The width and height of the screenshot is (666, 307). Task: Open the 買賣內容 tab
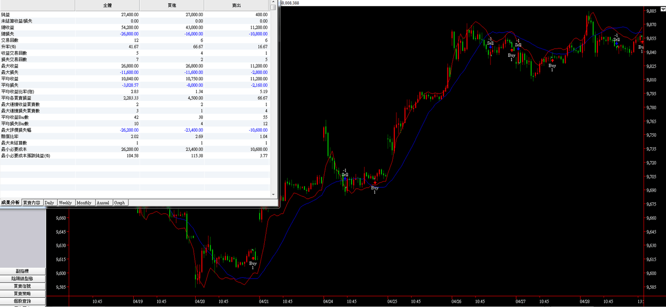(32, 202)
